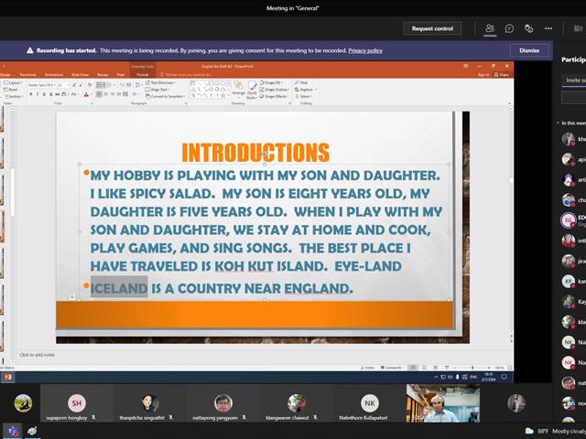Toggle Italic formatting in the ribbon
The image size is (586, 439).
tap(38, 94)
